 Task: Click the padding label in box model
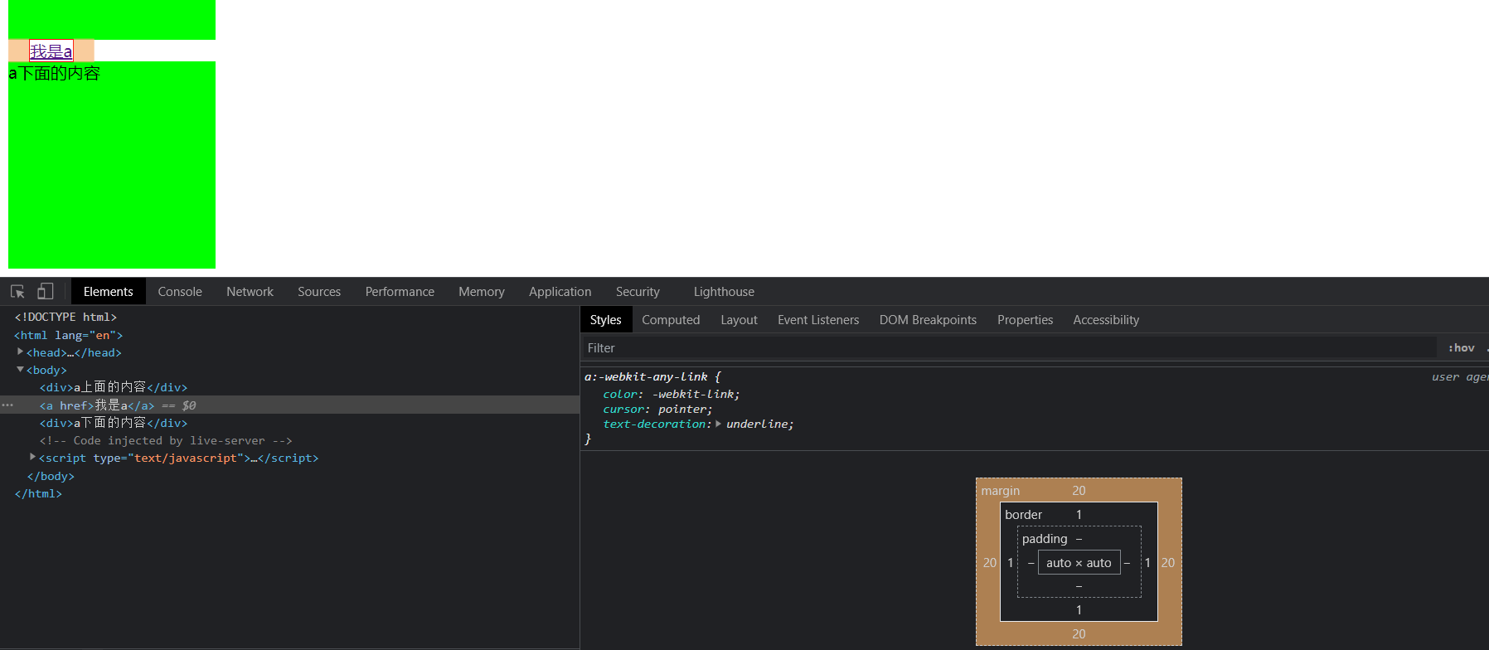click(1045, 539)
